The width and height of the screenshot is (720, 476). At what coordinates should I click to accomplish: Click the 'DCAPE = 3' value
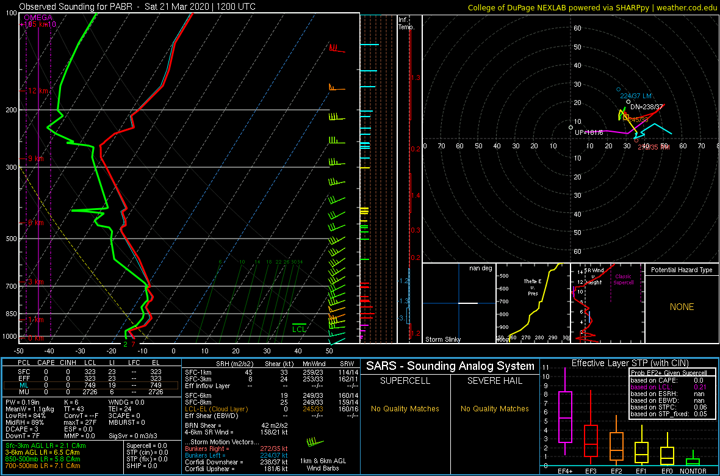click(x=21, y=429)
